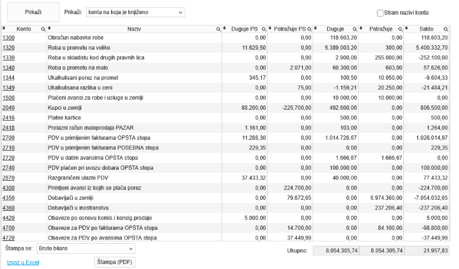This screenshot has width=459, height=269.
Task: Click the search icon in Duguje PS column
Action: [264, 29]
